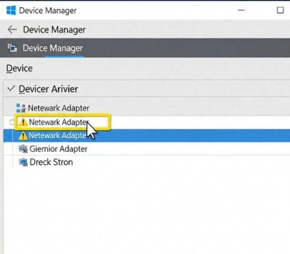Click the Giemior Adapter chip icon
290x254 pixels.
coord(23,149)
